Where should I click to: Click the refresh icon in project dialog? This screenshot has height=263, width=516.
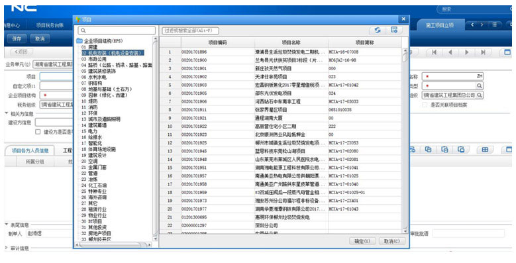(378, 30)
